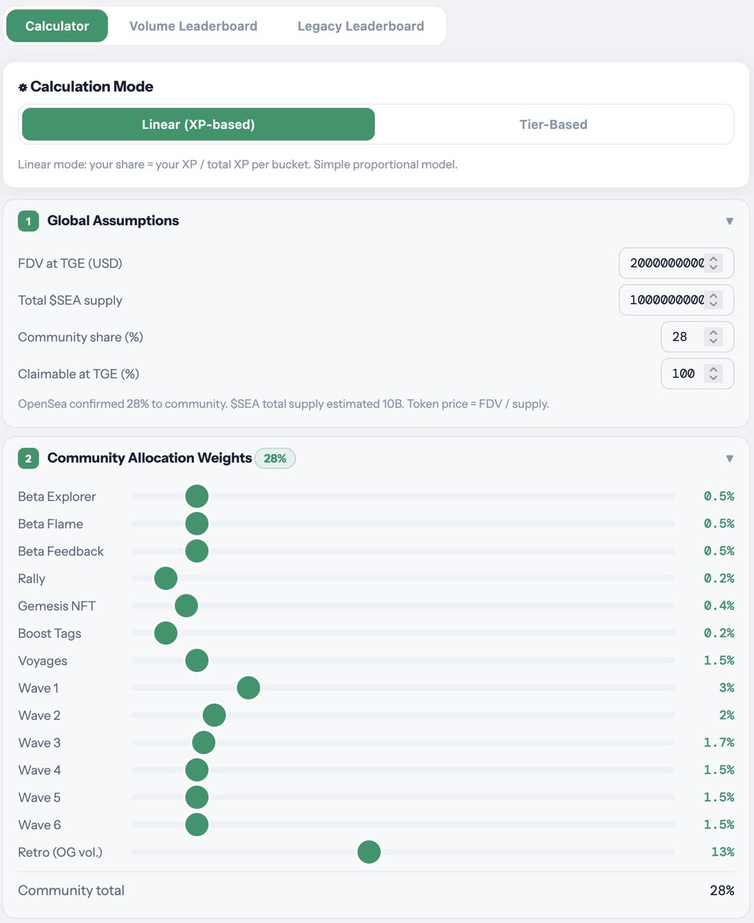
Task: Click the Beta Feedback slider handle
Action: [x=197, y=551]
